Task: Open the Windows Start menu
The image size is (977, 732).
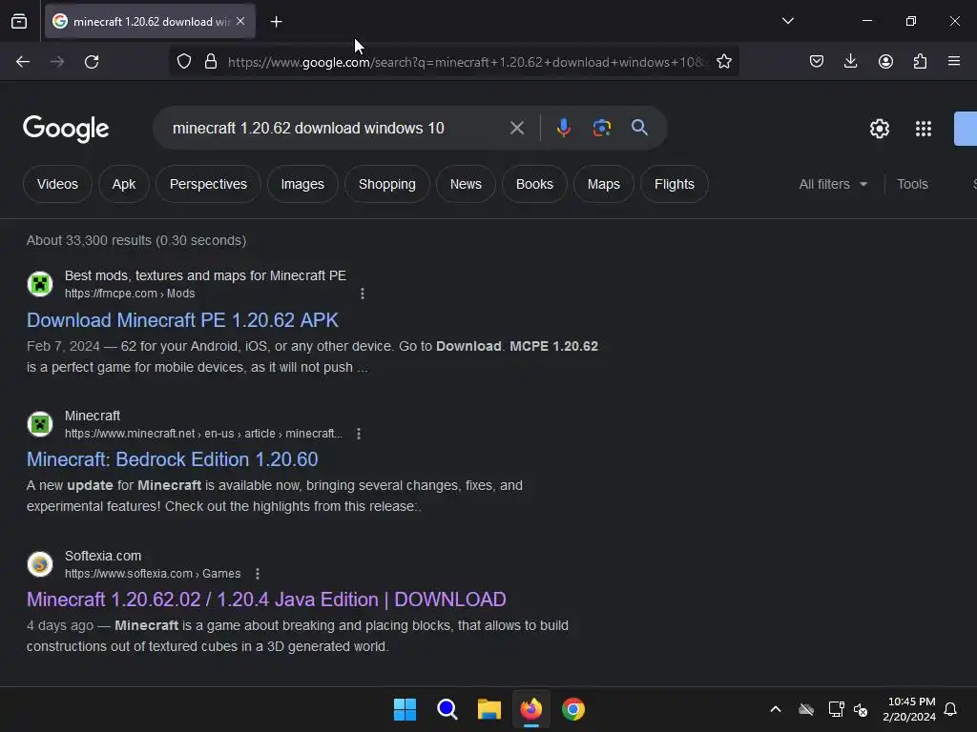Action: click(405, 709)
